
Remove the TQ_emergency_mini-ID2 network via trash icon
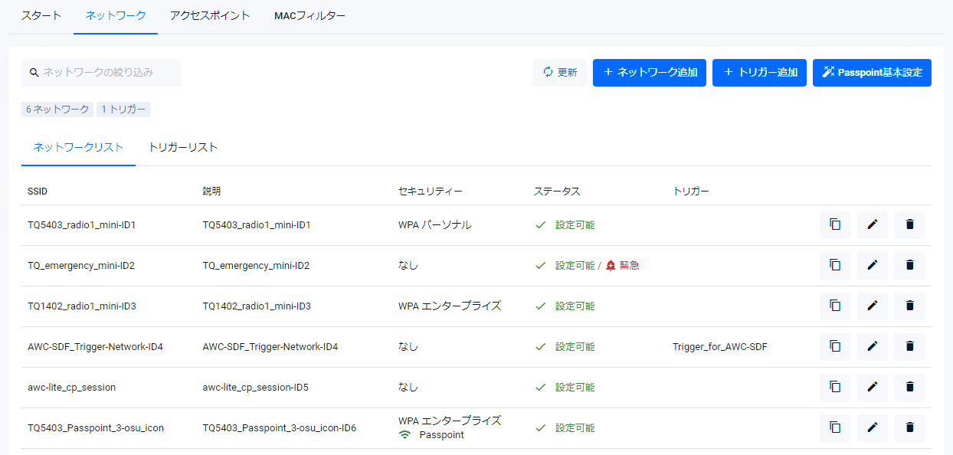coord(909,266)
